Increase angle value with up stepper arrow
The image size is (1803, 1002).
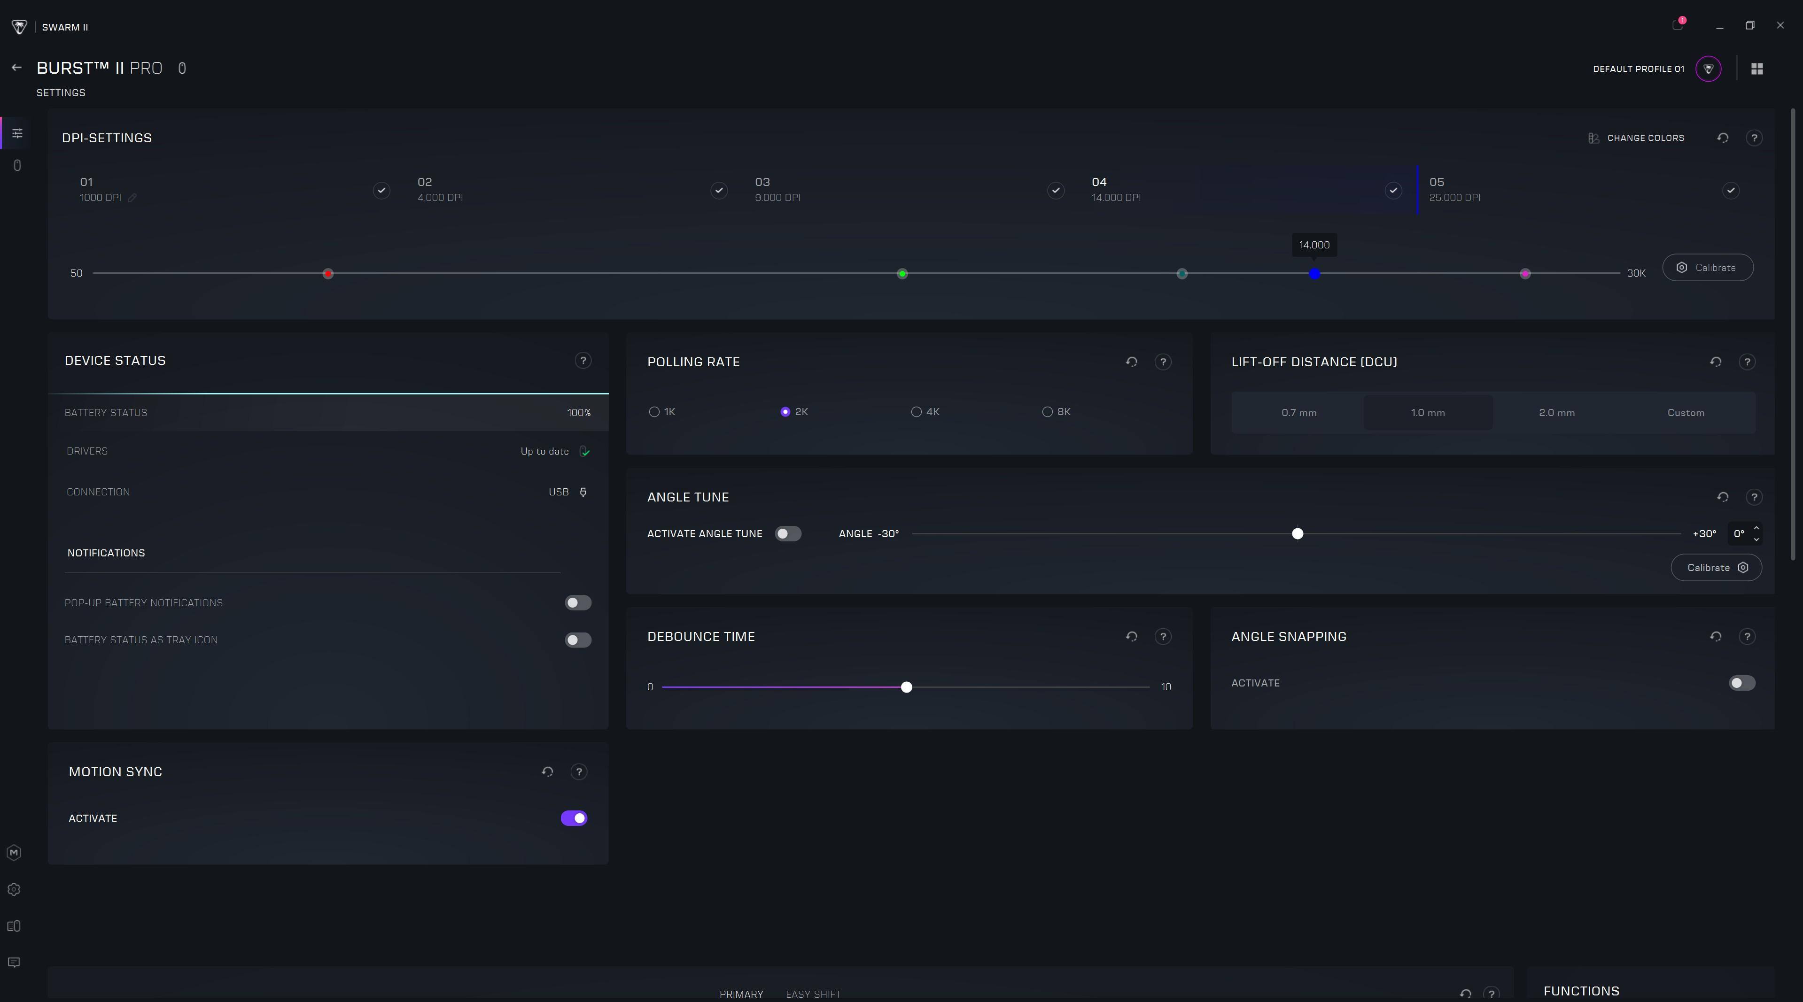tap(1756, 528)
